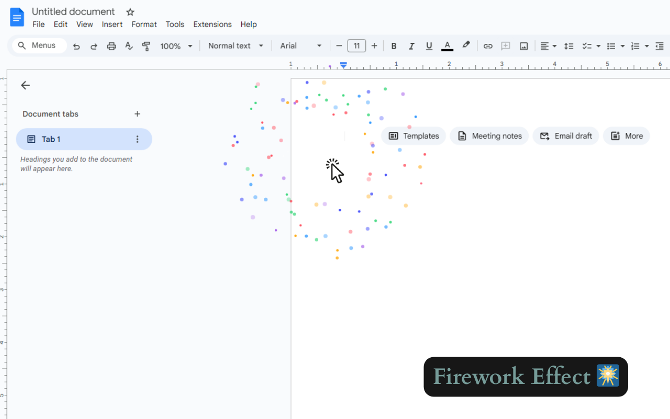
Task: Click the Google Docs home icon
Action: pos(17,17)
